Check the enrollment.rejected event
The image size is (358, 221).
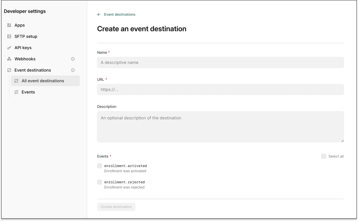100,182
